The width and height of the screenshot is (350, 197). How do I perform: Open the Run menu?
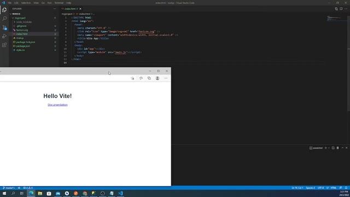49,3
